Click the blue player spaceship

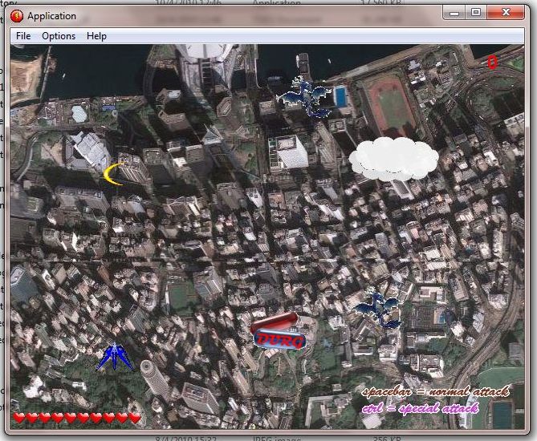115,357
